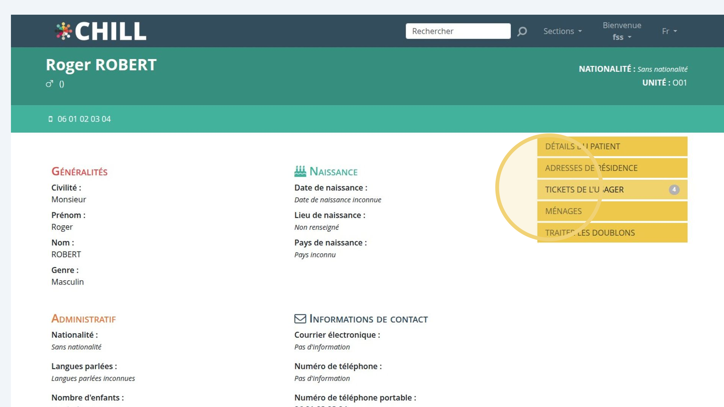
Task: Click the Naissance section heading
Action: coord(333,171)
